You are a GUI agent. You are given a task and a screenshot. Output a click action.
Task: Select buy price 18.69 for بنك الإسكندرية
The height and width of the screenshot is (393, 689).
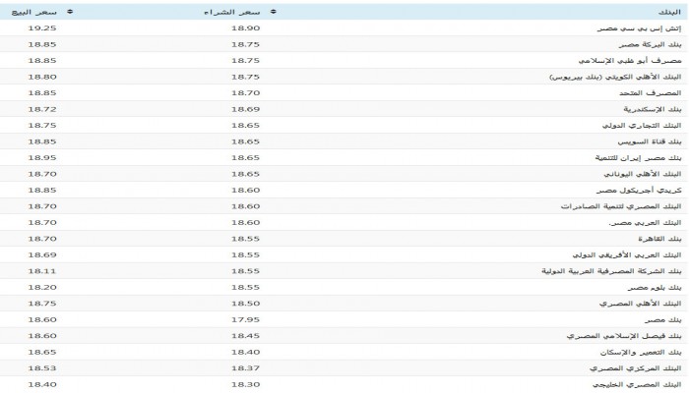(246, 109)
